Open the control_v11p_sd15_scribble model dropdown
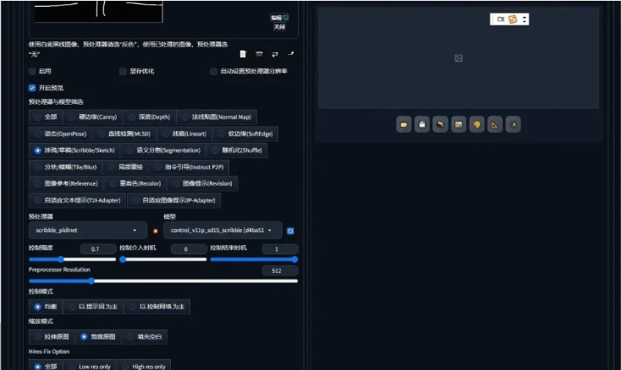The image size is (621, 370). (x=223, y=230)
